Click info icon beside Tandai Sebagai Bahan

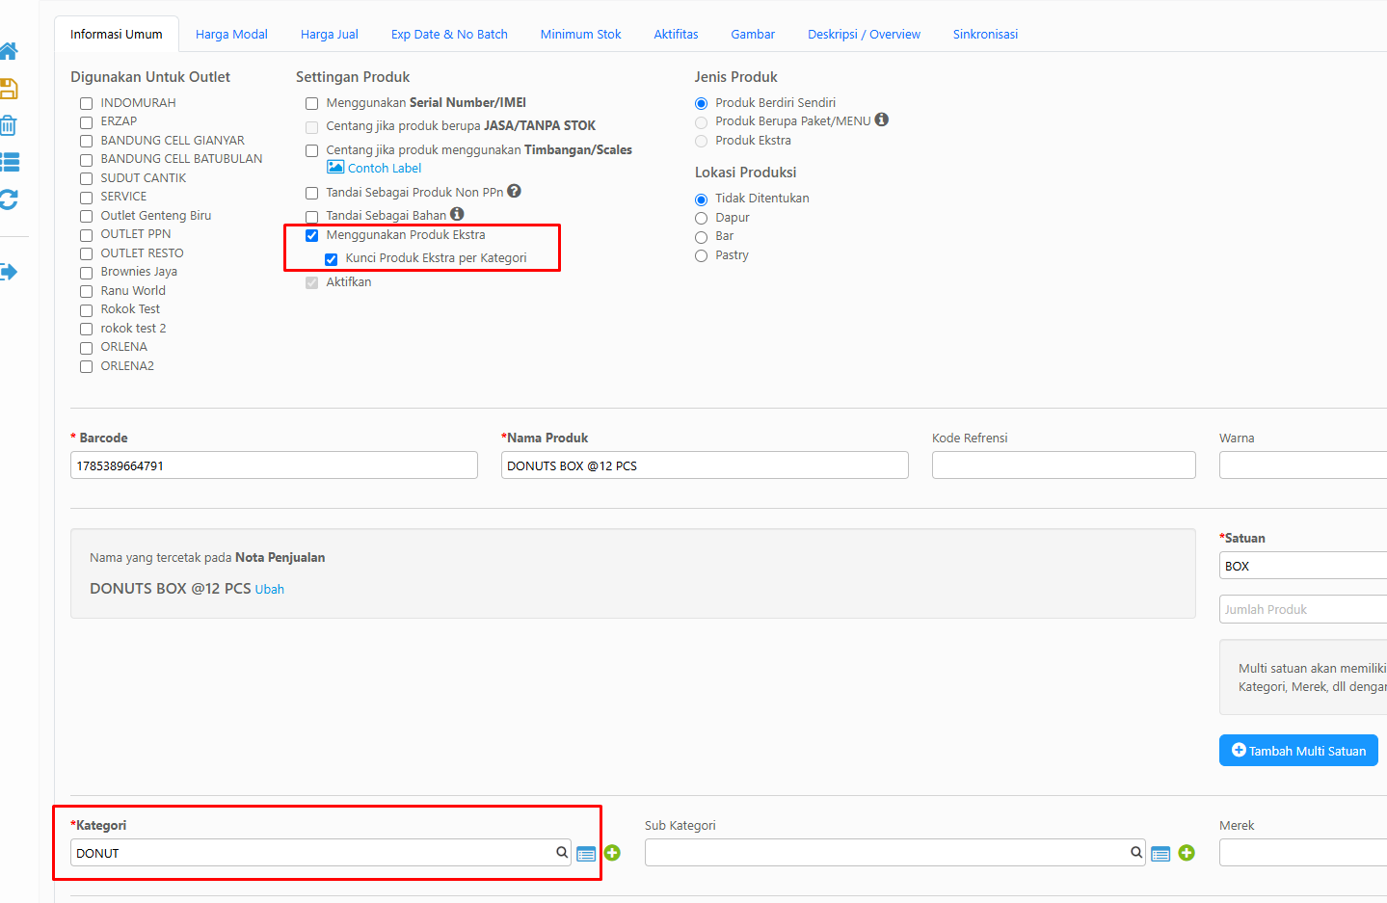tap(457, 214)
